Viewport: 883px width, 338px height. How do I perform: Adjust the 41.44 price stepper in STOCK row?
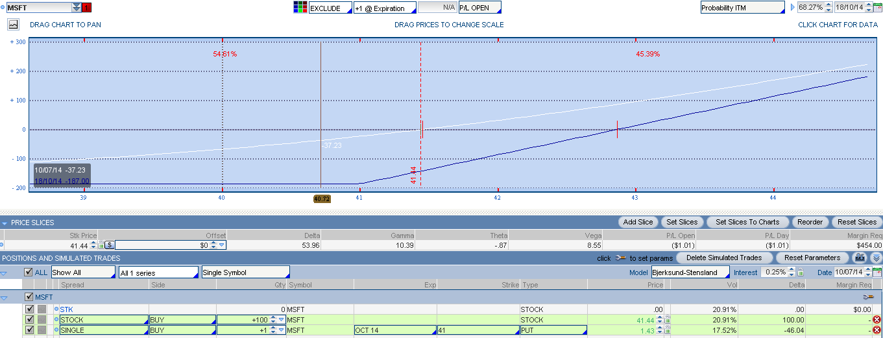(x=660, y=320)
